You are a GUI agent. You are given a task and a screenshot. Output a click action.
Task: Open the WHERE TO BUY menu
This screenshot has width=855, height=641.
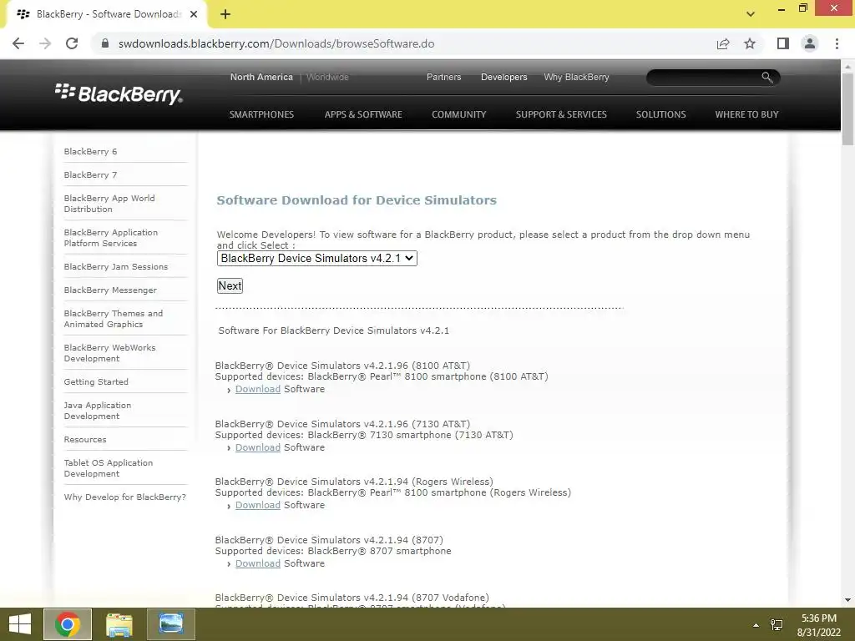point(746,114)
